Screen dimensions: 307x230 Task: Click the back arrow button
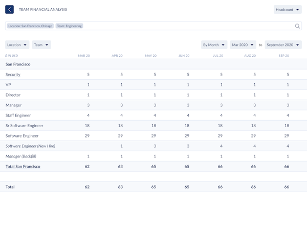click(x=9, y=9)
